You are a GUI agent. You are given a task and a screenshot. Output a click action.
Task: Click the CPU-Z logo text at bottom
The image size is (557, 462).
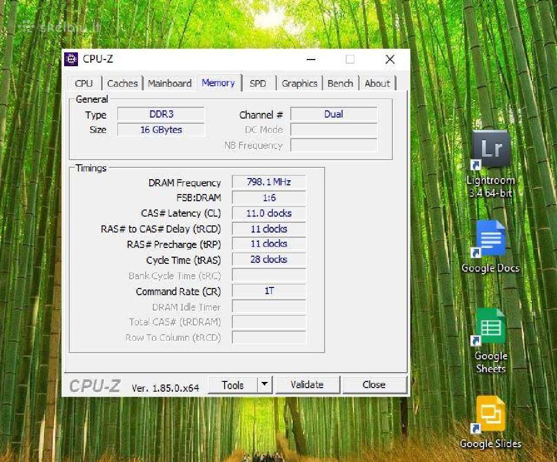(x=95, y=386)
